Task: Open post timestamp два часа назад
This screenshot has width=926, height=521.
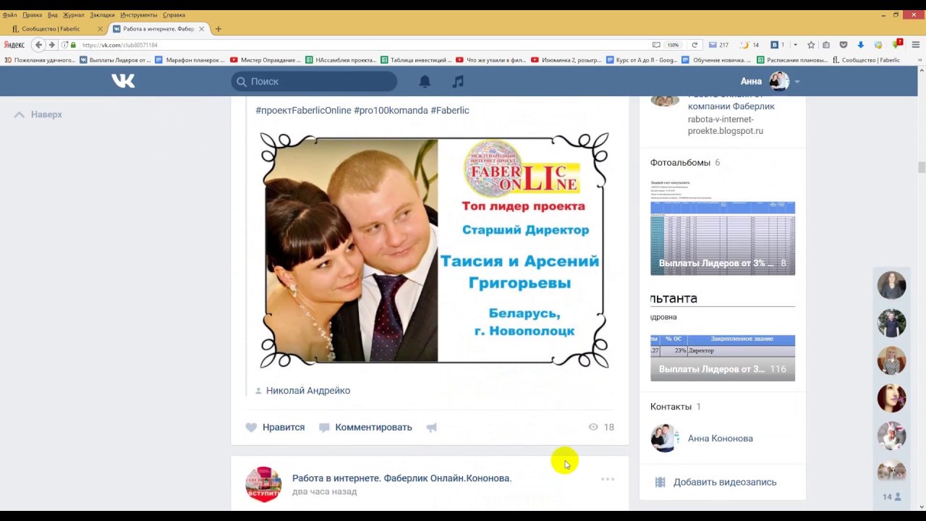Action: [324, 491]
